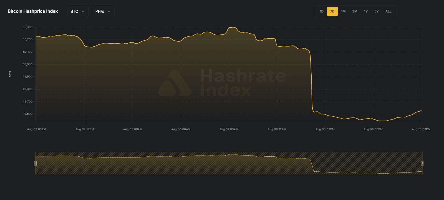Click the Aug 04 12PM axis label
The width and height of the screenshot is (444, 200).
pos(85,129)
